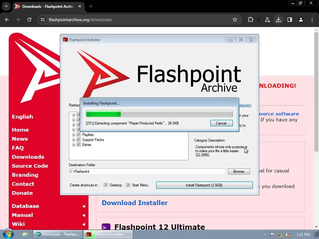Toggle the Desktop shortcut checkbox
319x239 pixels.
[x=106, y=185]
